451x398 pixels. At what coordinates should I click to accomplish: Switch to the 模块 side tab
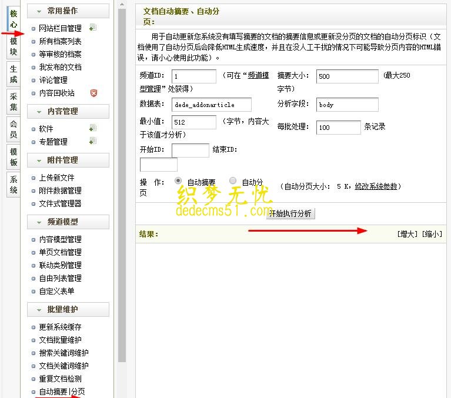14,46
